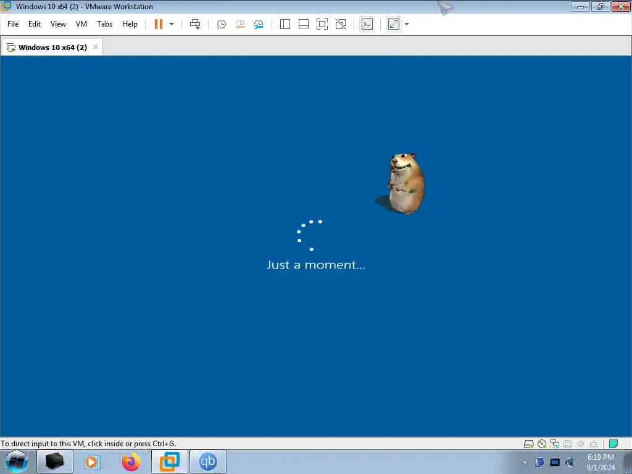632x474 pixels.
Task: Click the blue monitor tray icon
Action: [x=555, y=462]
